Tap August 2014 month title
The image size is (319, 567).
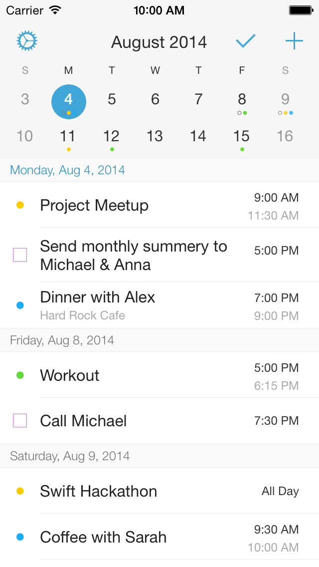coord(159,42)
